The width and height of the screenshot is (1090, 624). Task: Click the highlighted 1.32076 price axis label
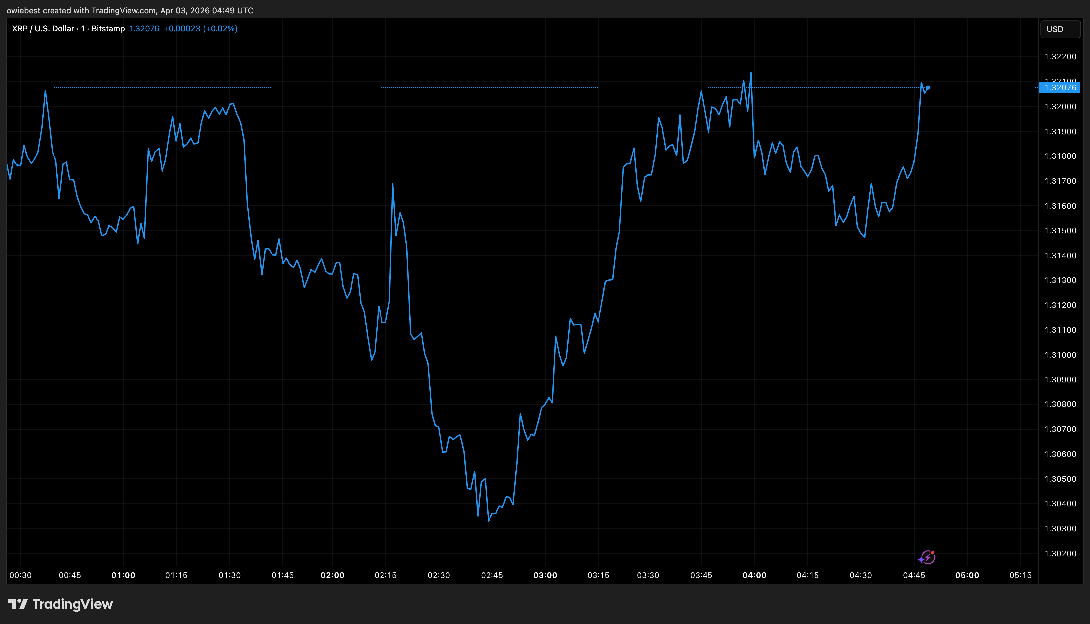click(1060, 88)
